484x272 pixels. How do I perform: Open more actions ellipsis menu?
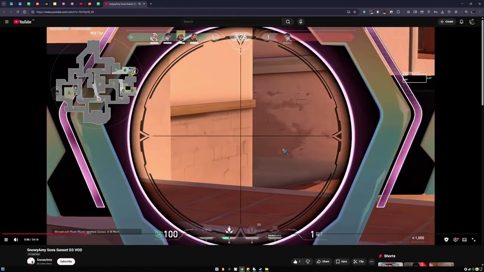click(372, 261)
